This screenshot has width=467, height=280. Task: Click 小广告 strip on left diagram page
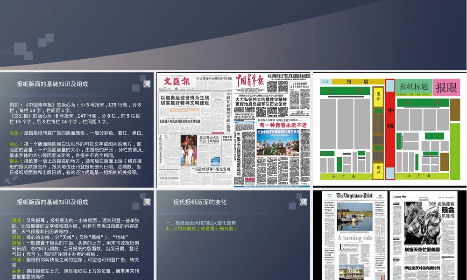(x=346, y=176)
